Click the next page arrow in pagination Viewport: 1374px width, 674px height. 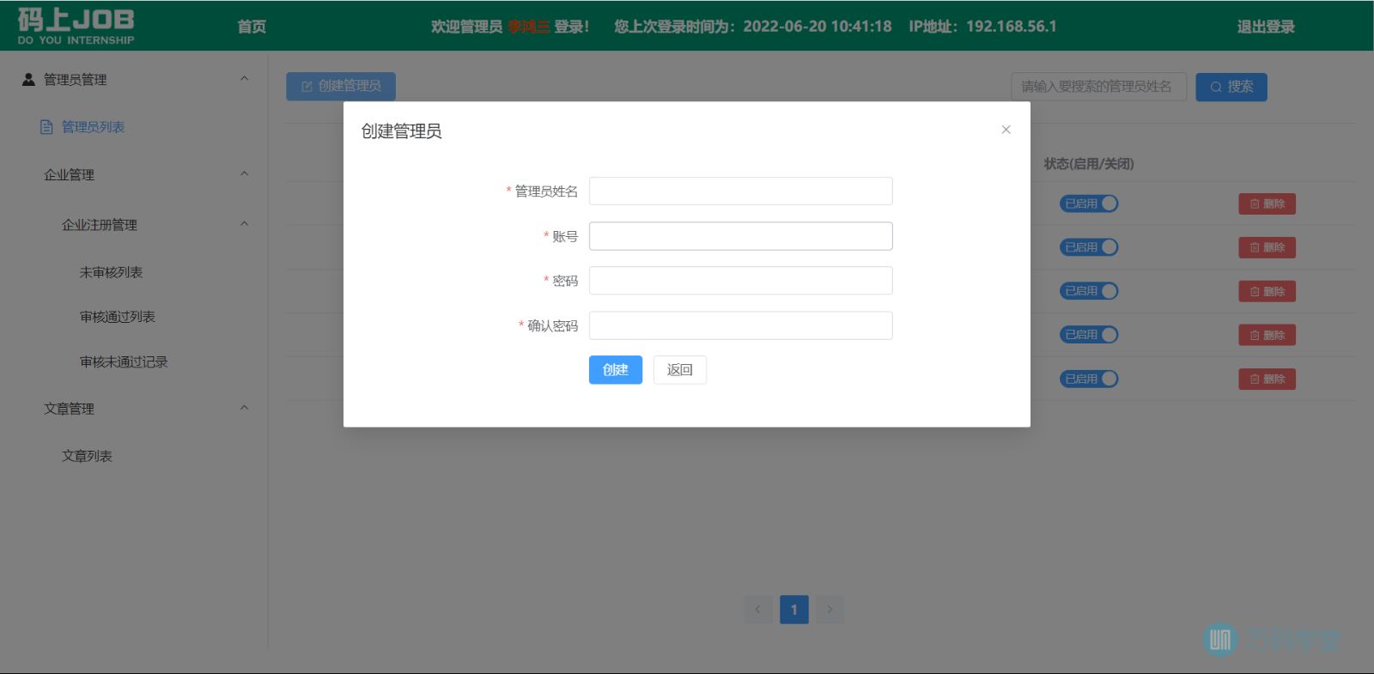pos(830,610)
